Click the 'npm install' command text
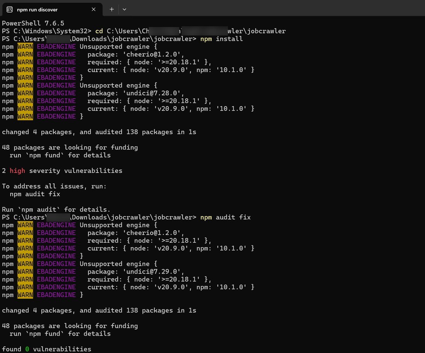Viewport: 425px width, 353px height. click(x=221, y=39)
